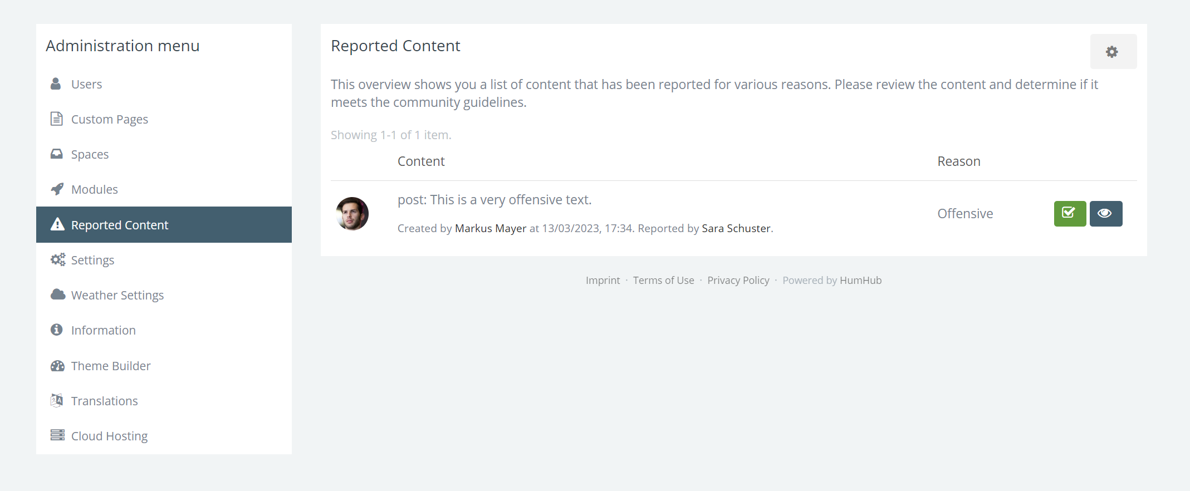Click Markus Mayer's avatar thumbnail

352,214
